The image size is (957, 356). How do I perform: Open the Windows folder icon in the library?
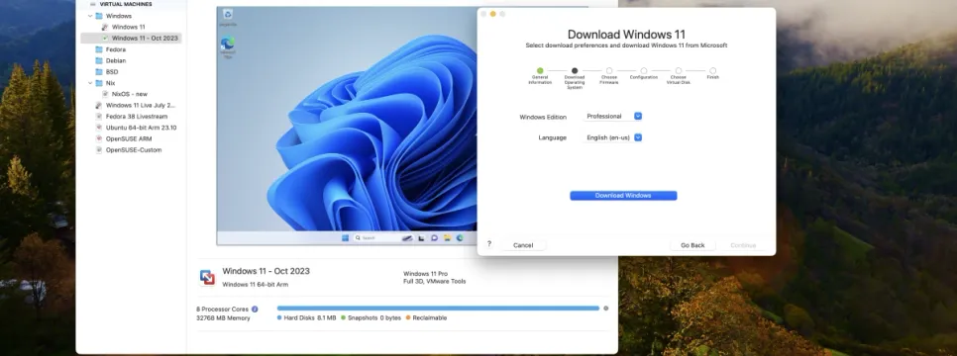point(99,16)
